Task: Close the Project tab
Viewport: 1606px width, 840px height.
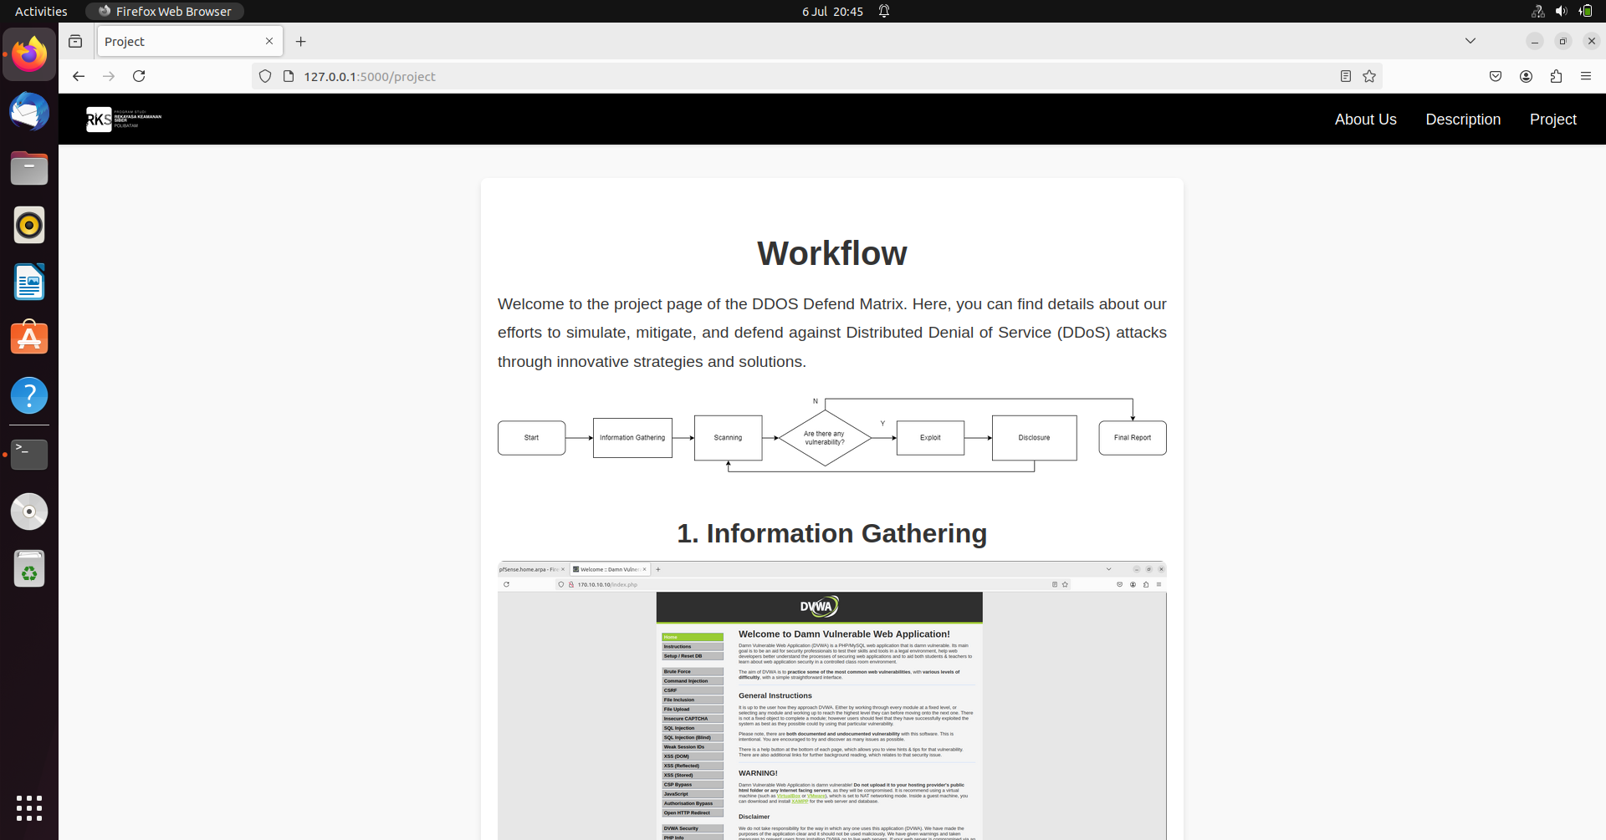Action: (x=269, y=41)
